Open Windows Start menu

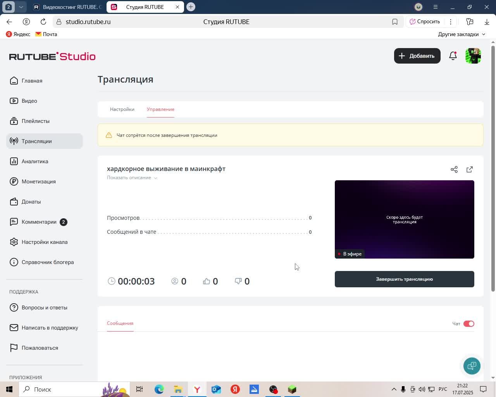point(9,389)
